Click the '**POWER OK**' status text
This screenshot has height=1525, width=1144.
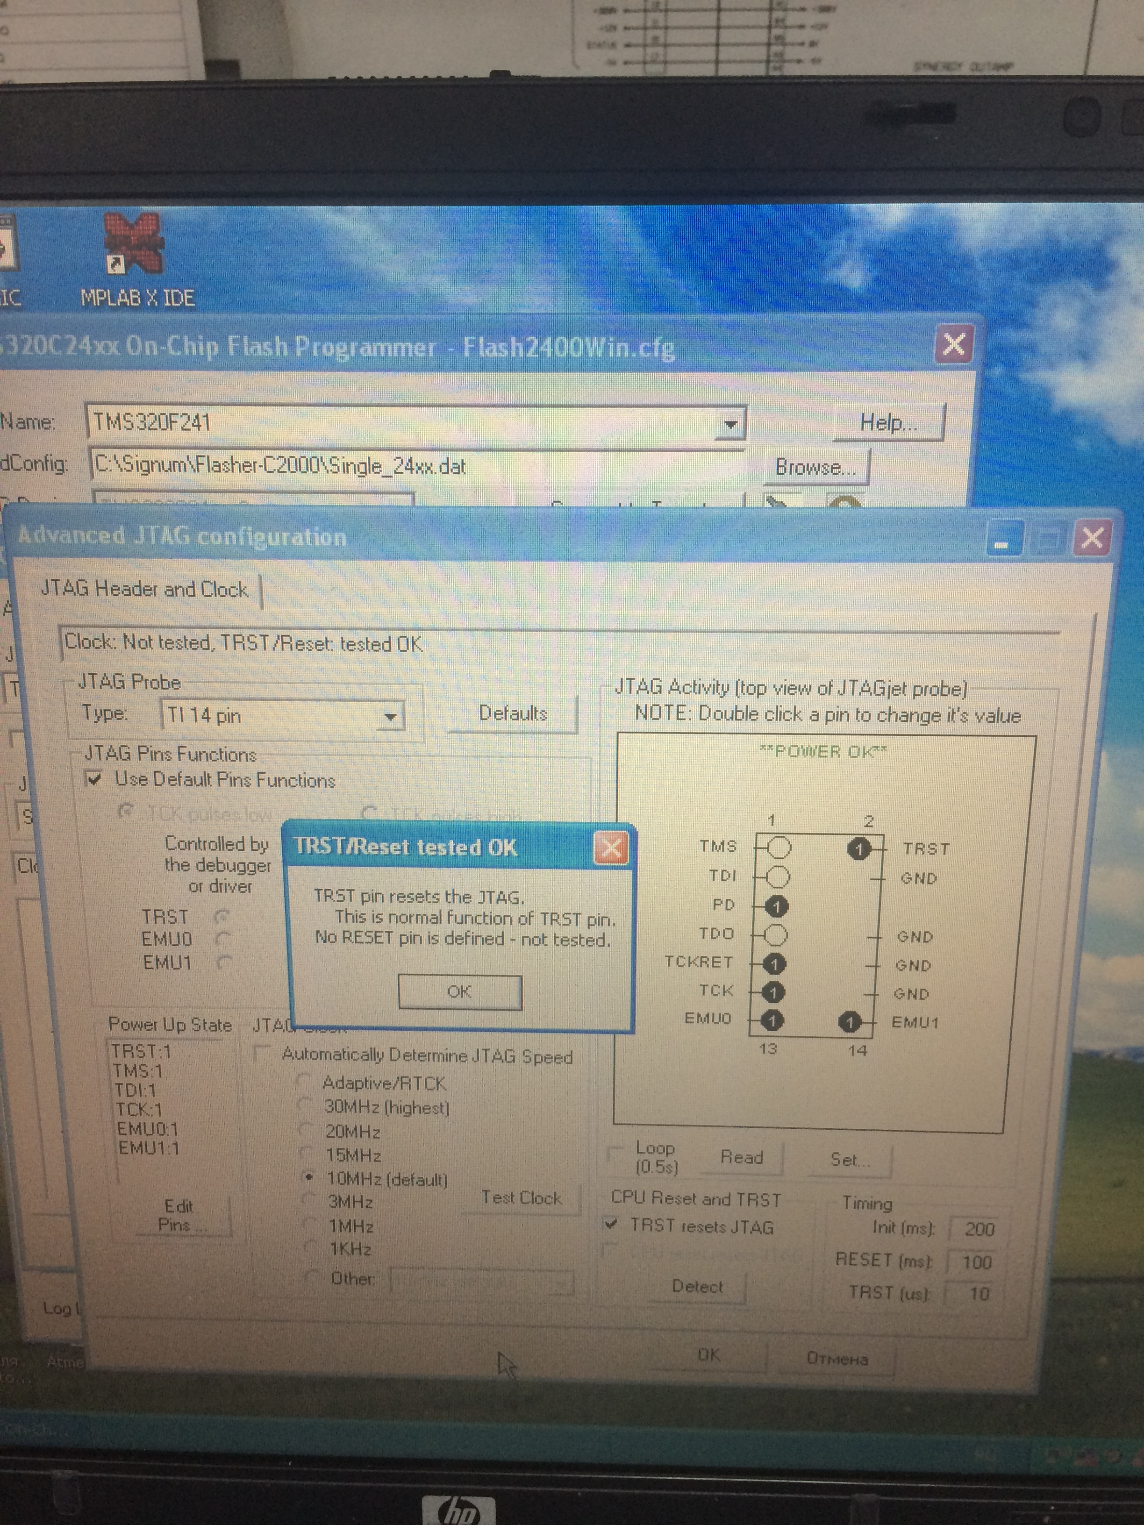(822, 751)
